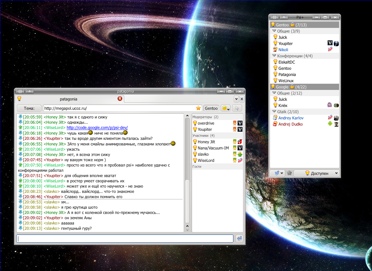Click the bookmark star in the topic bar
The width and height of the screenshot is (372, 271).
pyautogui.click(x=198, y=108)
